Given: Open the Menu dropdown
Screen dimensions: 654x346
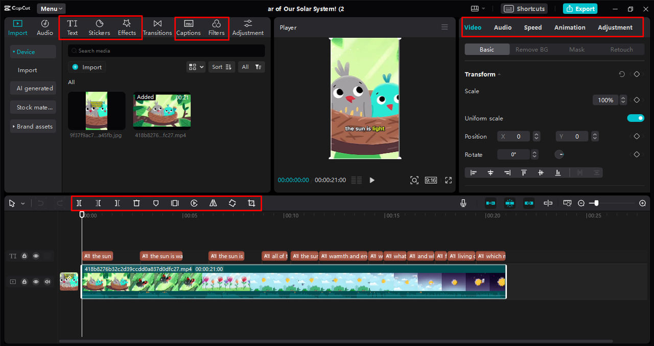Looking at the screenshot, I should (x=51, y=9).
